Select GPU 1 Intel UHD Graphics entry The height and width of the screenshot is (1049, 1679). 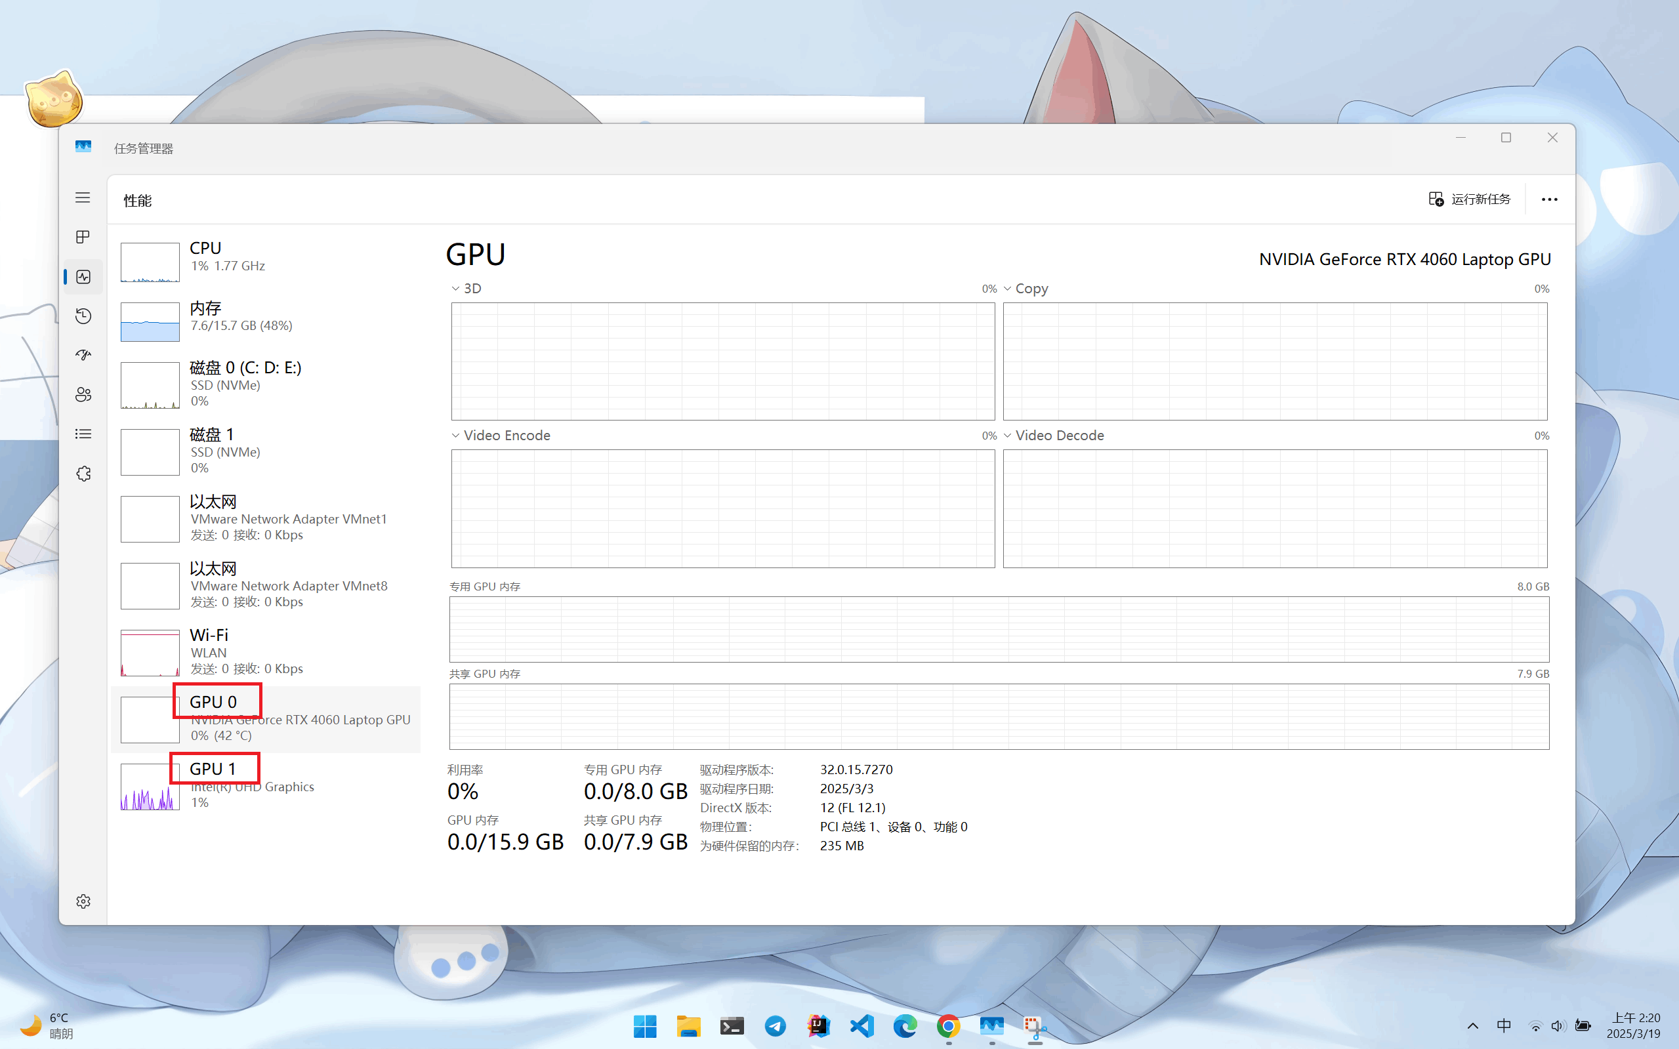[x=266, y=786]
